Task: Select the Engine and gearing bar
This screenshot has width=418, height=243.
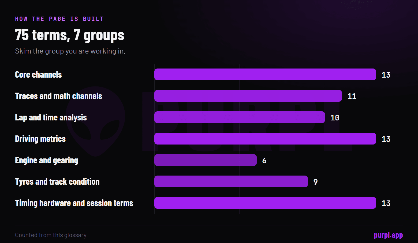Action: 206,160
